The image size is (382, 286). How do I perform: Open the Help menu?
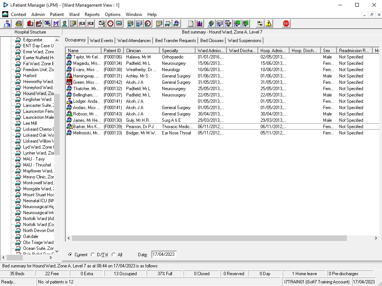[152, 15]
